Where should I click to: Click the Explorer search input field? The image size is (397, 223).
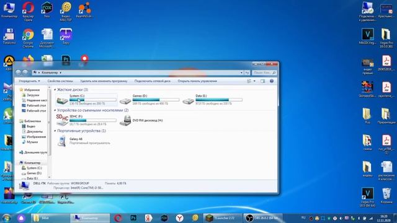(264, 72)
